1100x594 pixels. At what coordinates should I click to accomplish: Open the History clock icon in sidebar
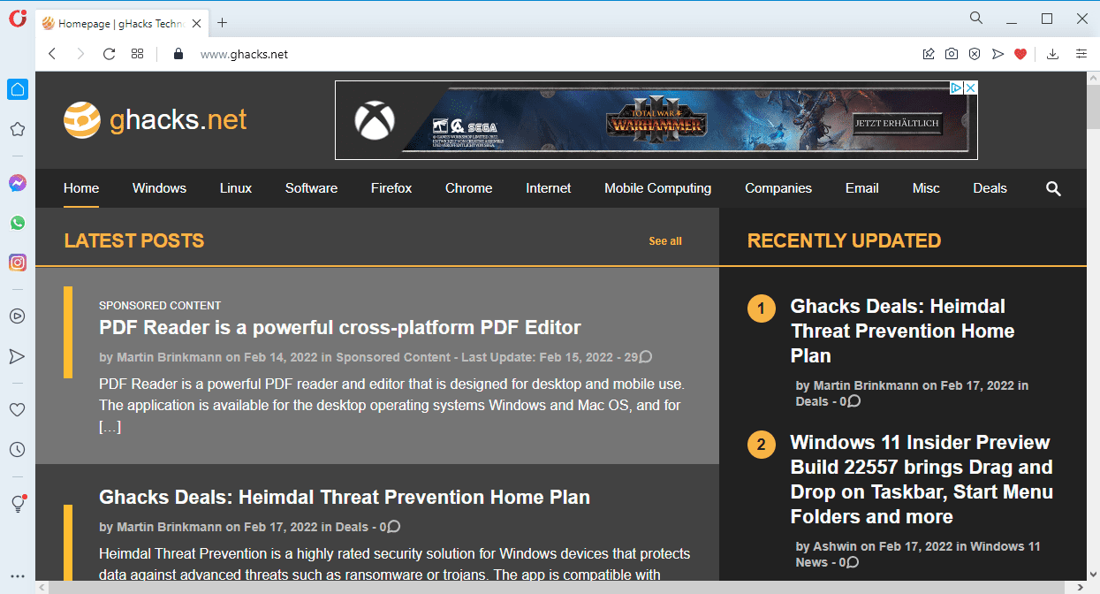[x=17, y=450]
